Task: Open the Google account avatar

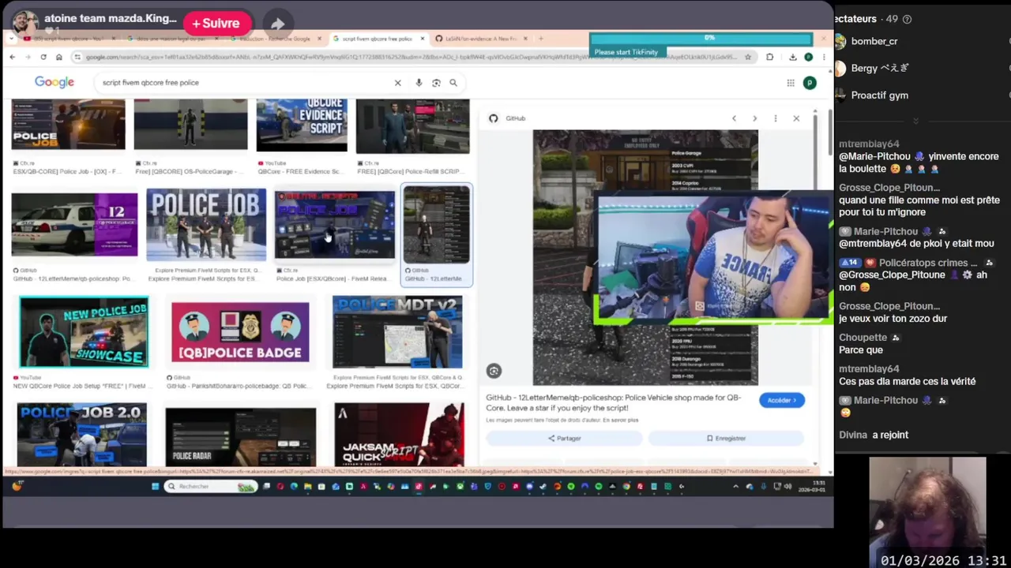Action: (810, 83)
